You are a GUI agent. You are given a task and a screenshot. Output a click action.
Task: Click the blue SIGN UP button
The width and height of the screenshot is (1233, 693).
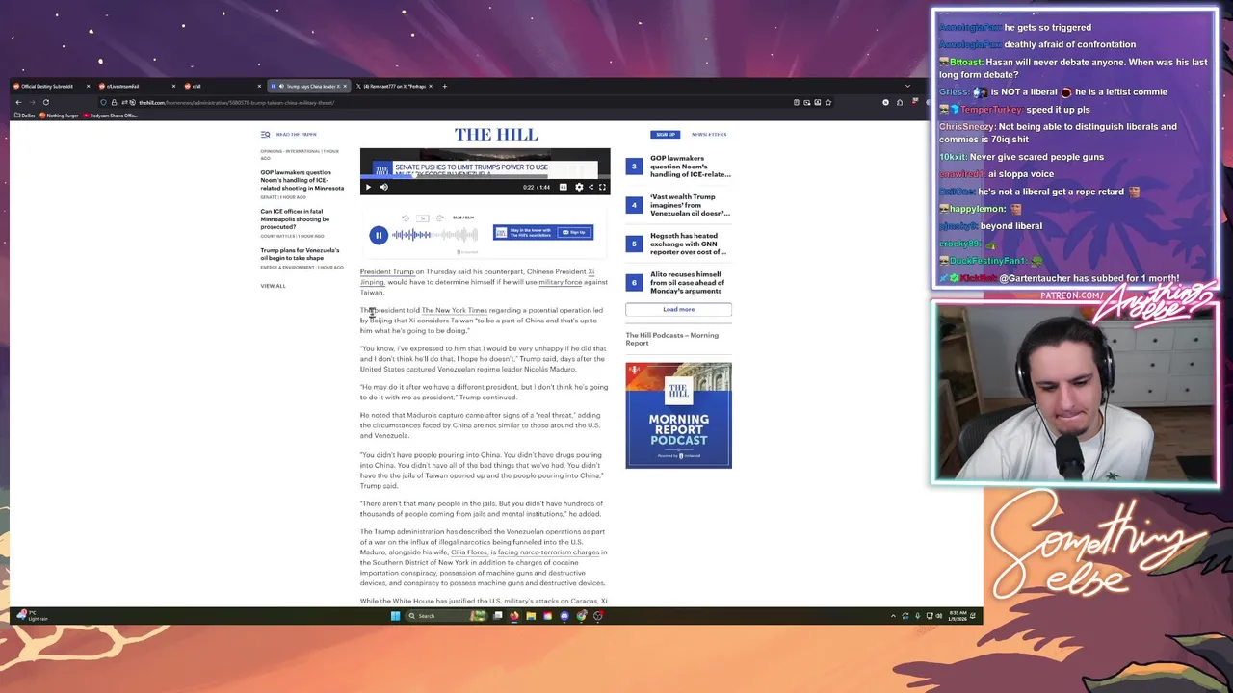coord(665,134)
